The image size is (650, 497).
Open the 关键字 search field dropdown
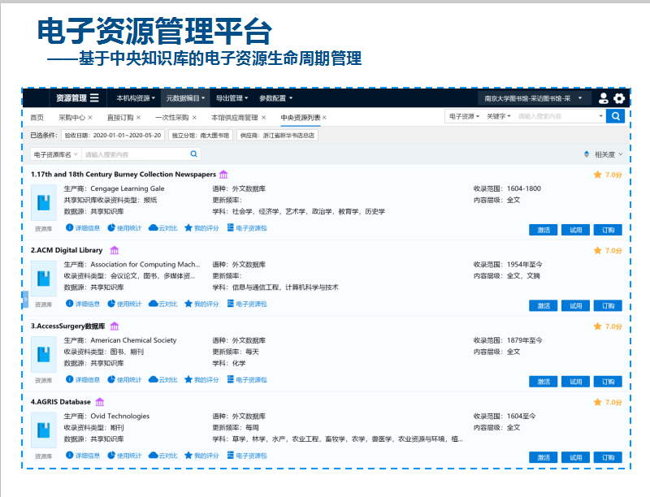tap(499, 116)
